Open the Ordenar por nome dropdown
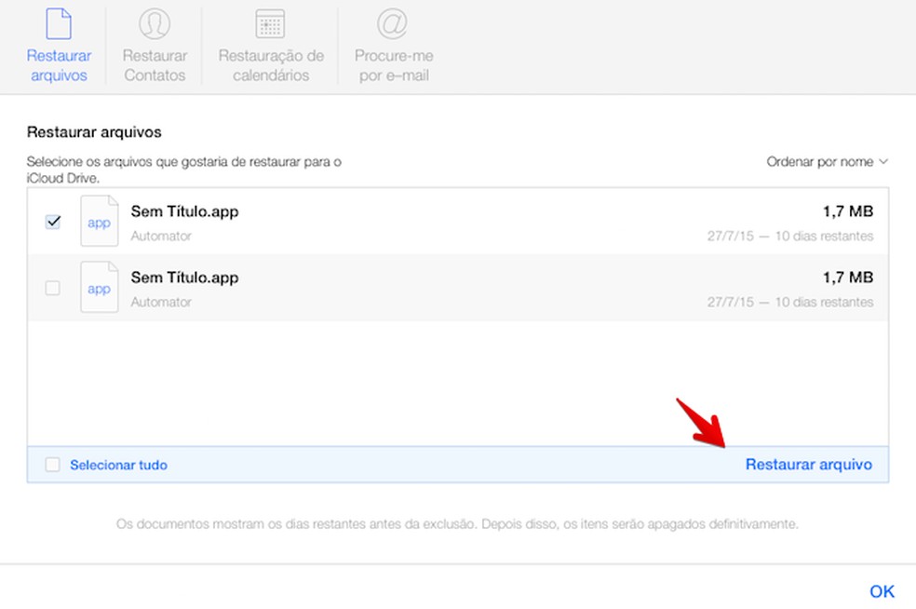Viewport: 916px width, 609px height. point(827,161)
